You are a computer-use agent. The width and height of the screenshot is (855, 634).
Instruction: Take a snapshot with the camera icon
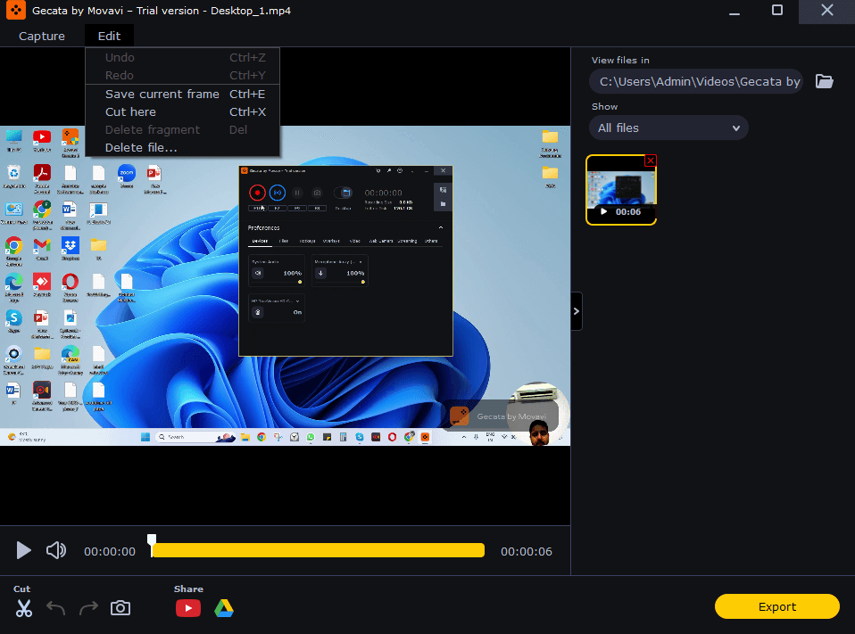pyautogui.click(x=120, y=608)
